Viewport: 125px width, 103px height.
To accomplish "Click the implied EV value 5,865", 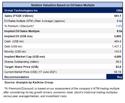I will click(x=118, y=36).
